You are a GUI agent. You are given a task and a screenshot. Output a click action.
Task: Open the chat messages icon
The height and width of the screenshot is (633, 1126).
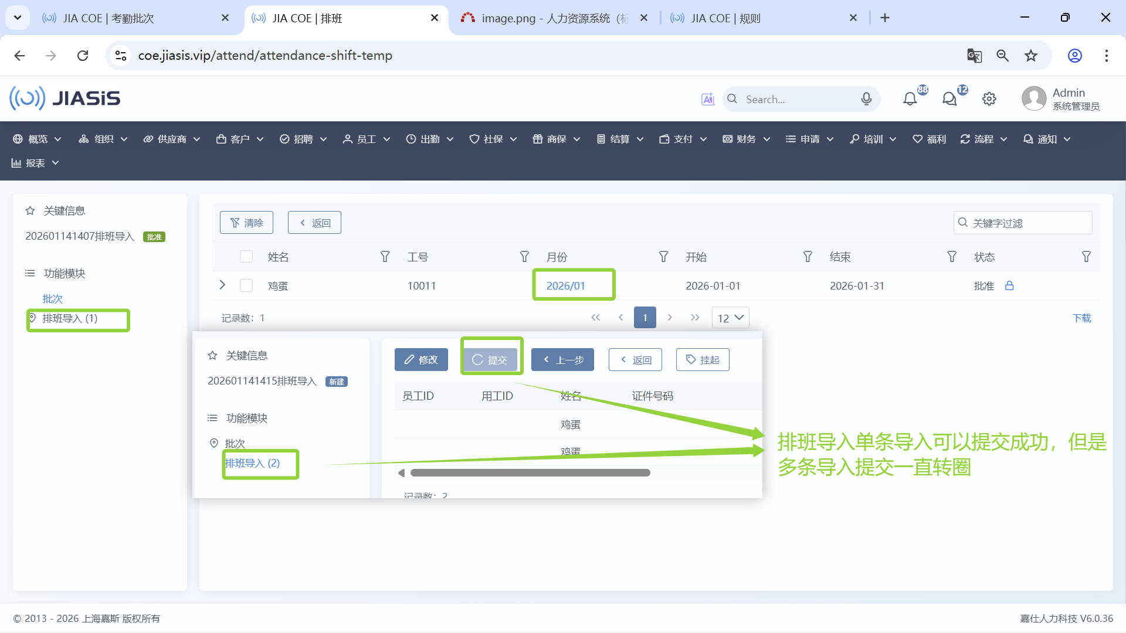(x=949, y=99)
